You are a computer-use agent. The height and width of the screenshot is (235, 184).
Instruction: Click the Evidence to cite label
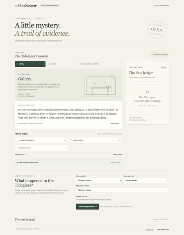coord(82,196)
